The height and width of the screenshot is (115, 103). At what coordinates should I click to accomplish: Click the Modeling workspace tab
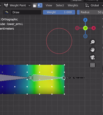click(x=92, y=1)
